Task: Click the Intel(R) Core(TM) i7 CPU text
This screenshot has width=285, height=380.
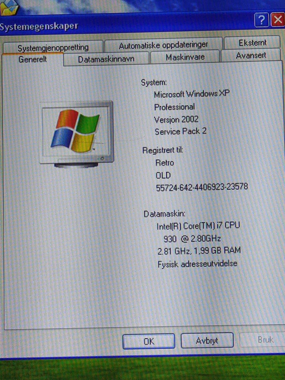Action: click(x=198, y=226)
